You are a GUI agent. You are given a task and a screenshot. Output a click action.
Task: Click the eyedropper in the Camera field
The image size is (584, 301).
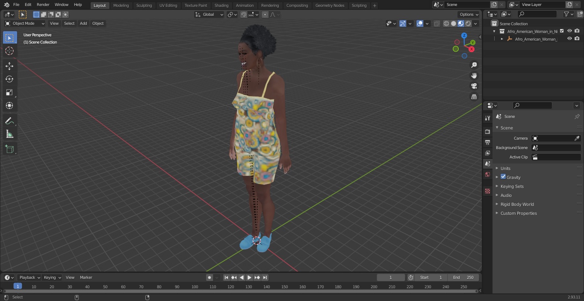(577, 138)
